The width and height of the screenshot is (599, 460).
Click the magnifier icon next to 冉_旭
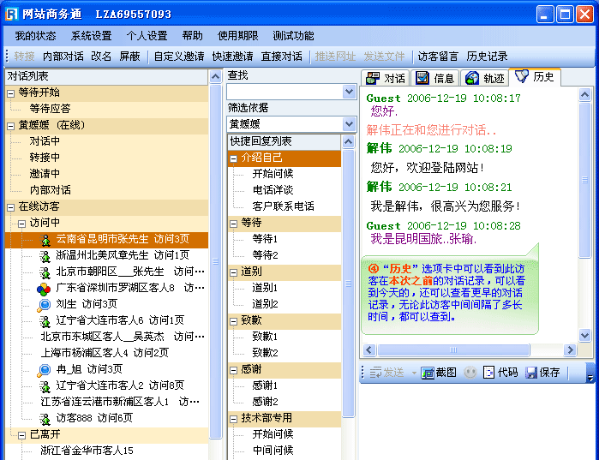point(44,369)
